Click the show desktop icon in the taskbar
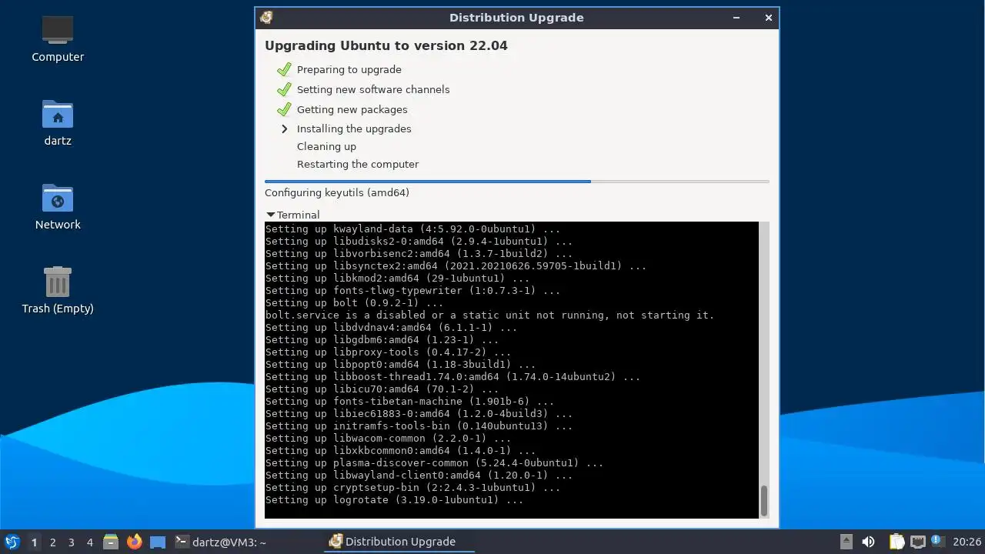Viewport: 985px width, 554px height. 158,542
